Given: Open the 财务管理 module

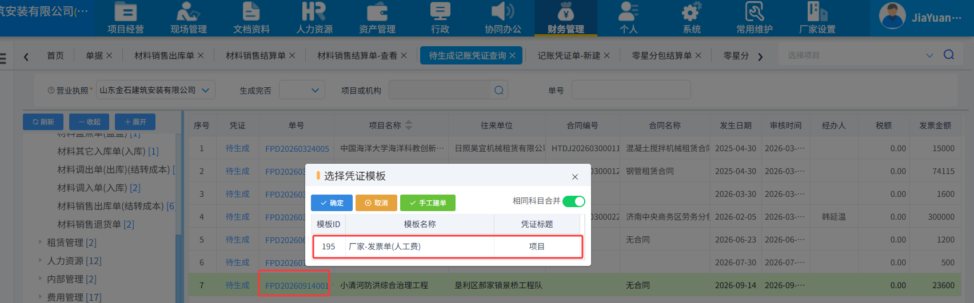Looking at the screenshot, I should point(566,18).
